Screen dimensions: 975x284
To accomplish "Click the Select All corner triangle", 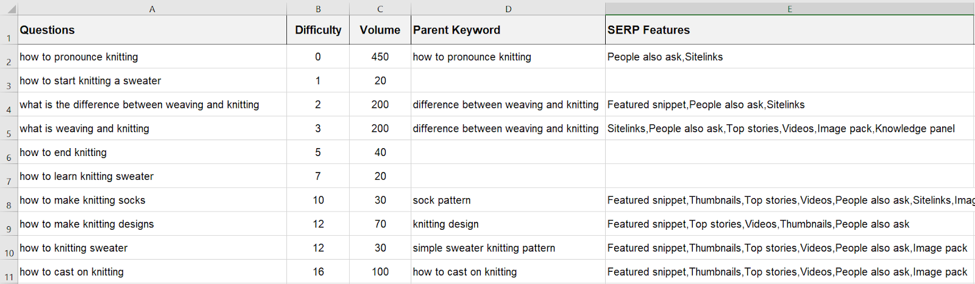I will pos(9,9).
